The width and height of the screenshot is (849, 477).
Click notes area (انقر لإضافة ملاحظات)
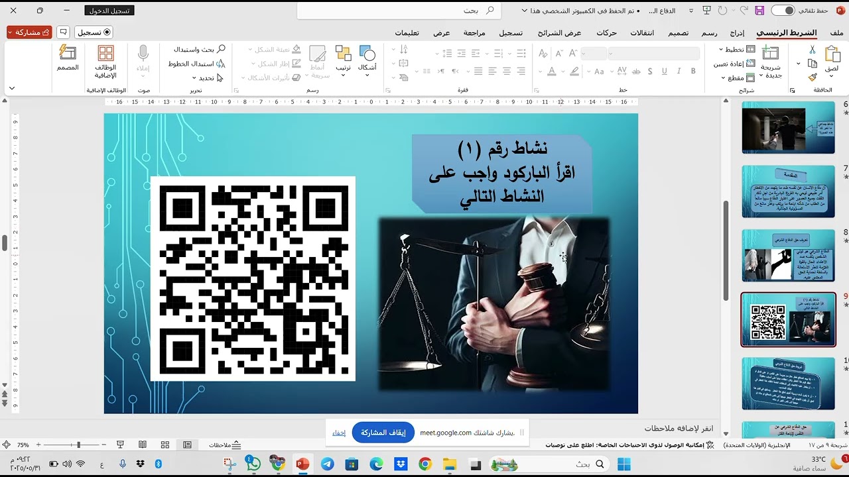tap(679, 429)
